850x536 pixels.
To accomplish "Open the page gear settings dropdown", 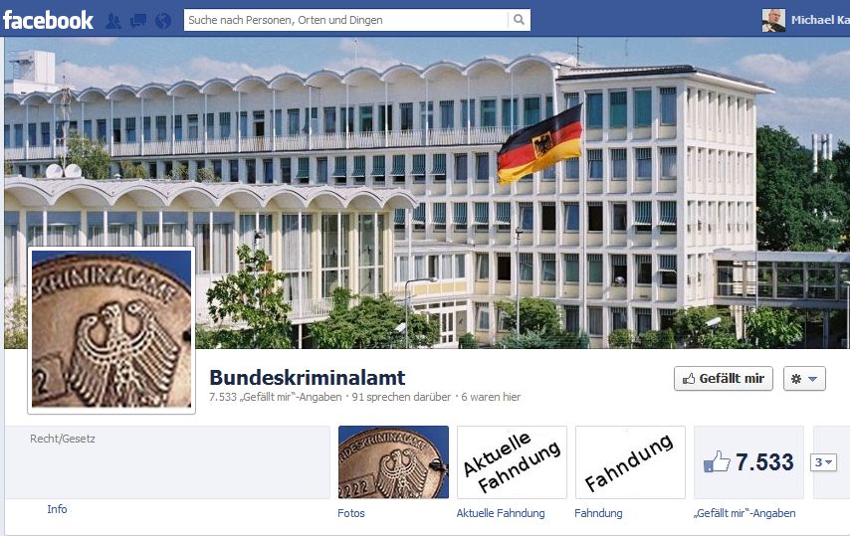I will (804, 379).
